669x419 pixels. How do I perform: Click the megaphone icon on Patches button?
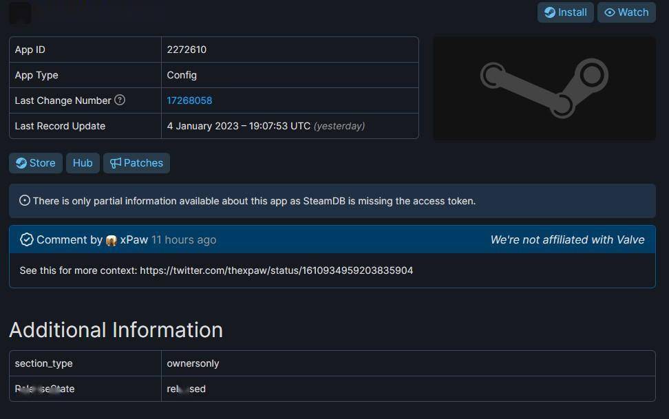click(115, 163)
